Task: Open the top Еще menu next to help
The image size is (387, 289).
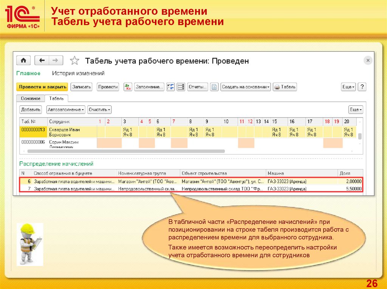Action: (348, 87)
